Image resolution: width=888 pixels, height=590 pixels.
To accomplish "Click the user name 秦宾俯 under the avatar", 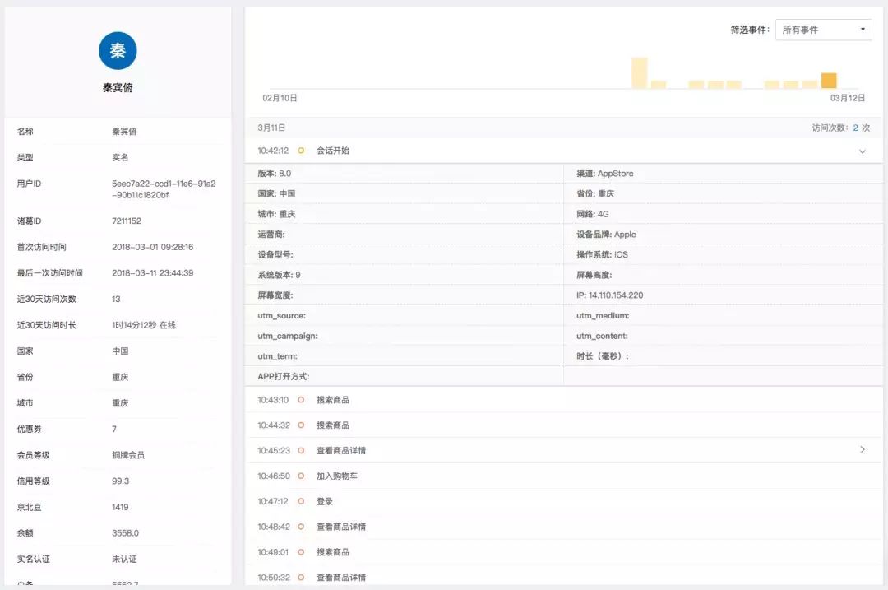I will tap(118, 88).
